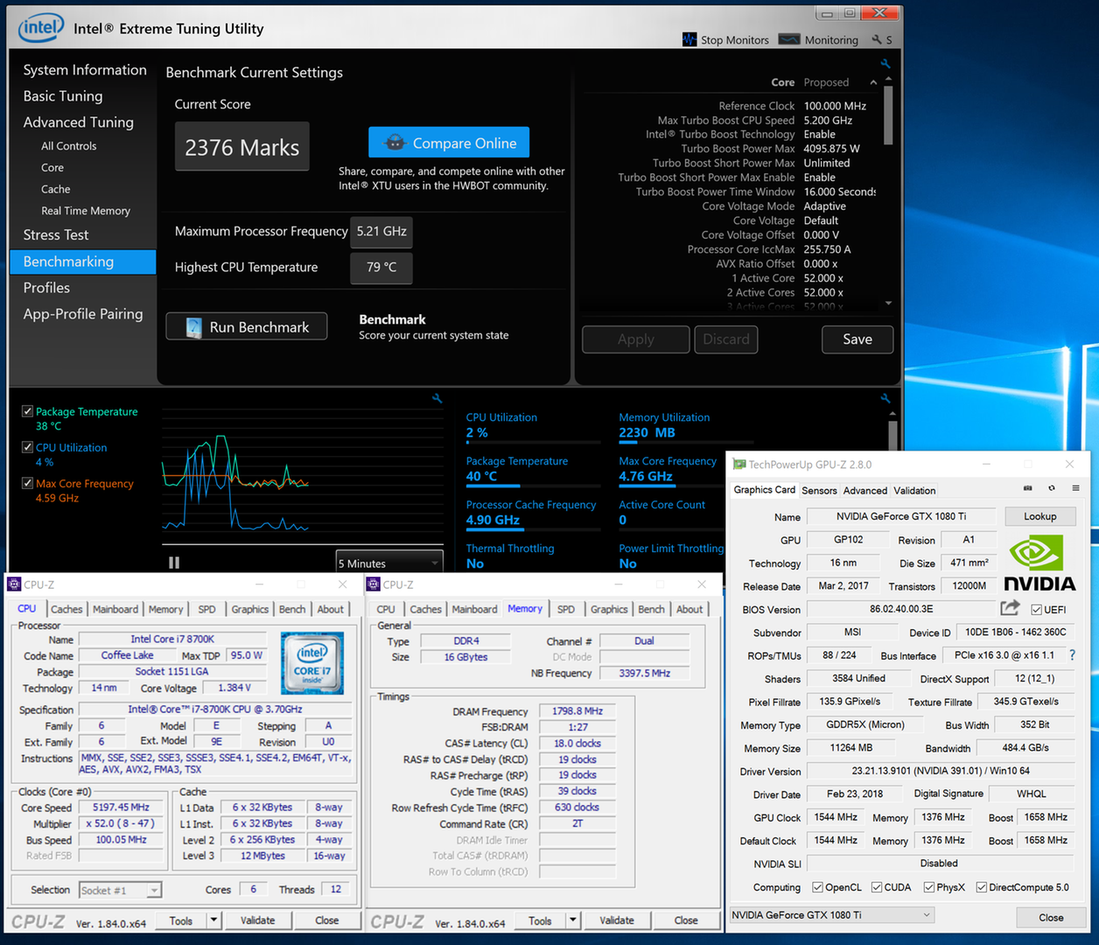This screenshot has height=945, width=1099.
Task: Open the Validation tab in GPU-Z
Action: [914, 490]
